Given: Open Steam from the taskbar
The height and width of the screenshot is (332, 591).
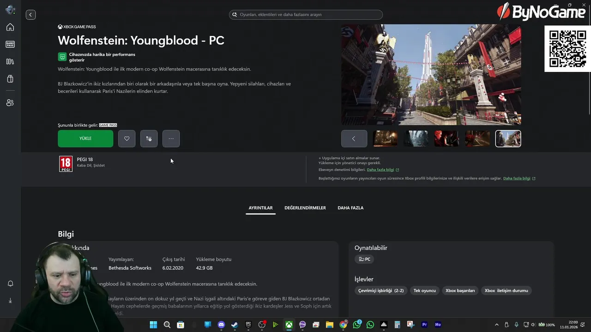Looking at the screenshot, I should click(235, 325).
